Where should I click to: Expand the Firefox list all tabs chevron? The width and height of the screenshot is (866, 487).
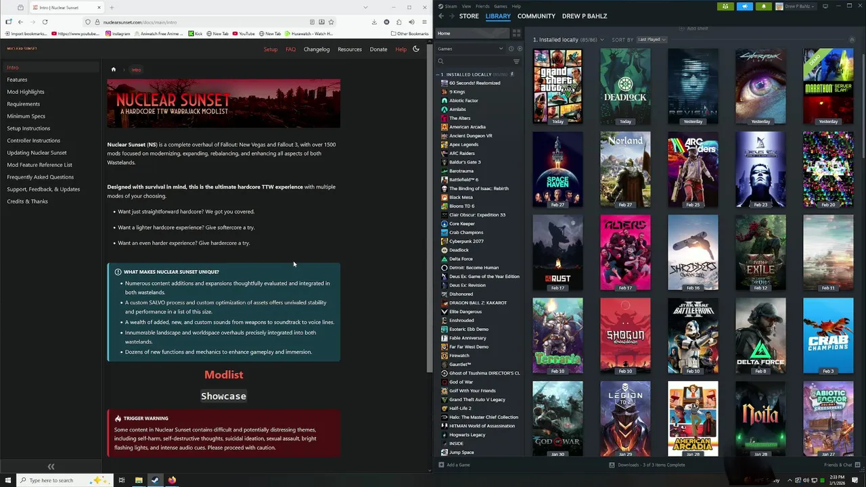[365, 7]
